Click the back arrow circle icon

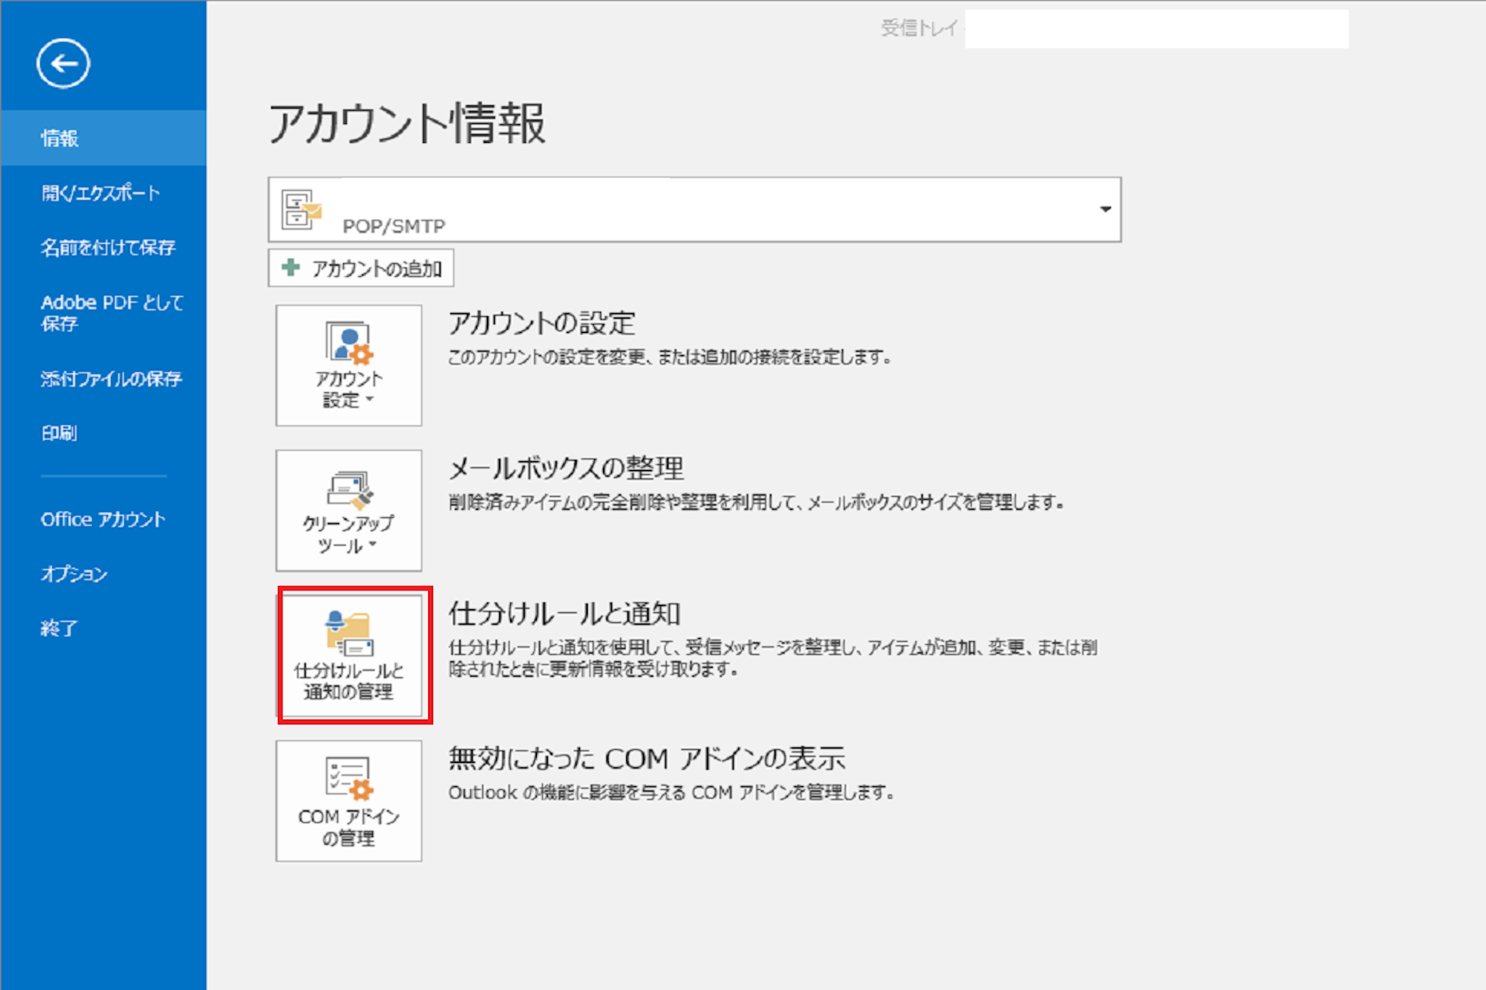click(63, 64)
